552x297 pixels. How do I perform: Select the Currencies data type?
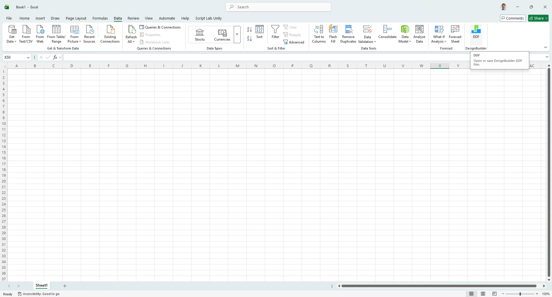(x=222, y=35)
